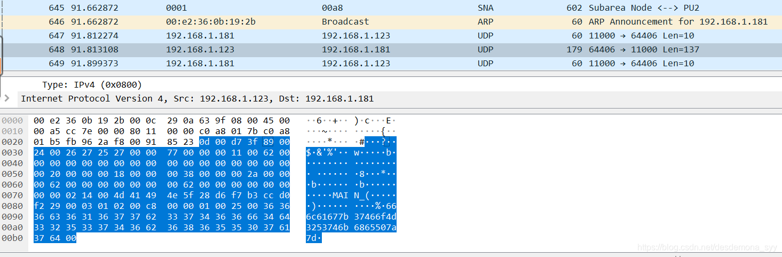Click ASCII text '6865507a' in bytes pane
Image resolution: width=782 pixels, height=257 pixels.
coord(375,228)
